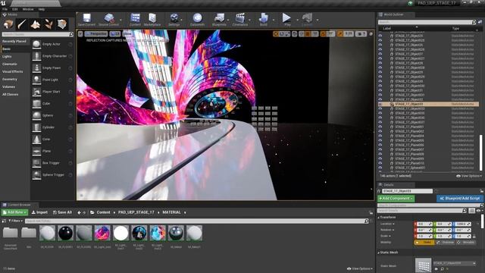The width and height of the screenshot is (485, 273).
Task: Select the Geometry Editing mode icon
Action: [x=62, y=24]
